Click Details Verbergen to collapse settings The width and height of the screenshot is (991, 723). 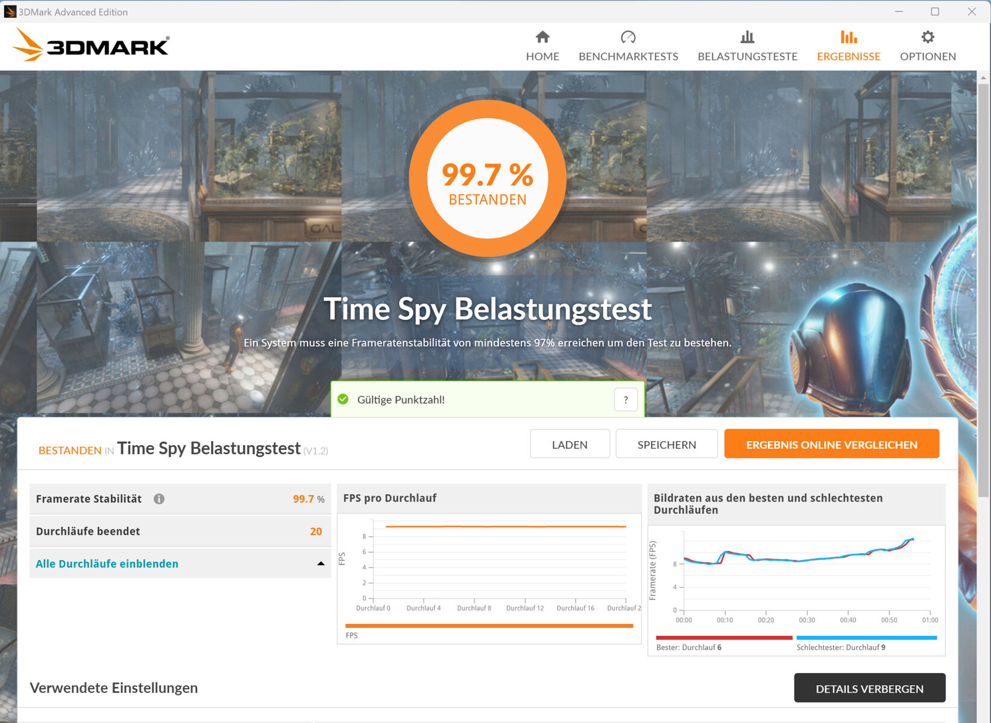tap(869, 688)
